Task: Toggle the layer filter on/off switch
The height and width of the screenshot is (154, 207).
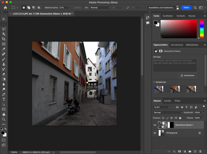Action: pos(204,107)
